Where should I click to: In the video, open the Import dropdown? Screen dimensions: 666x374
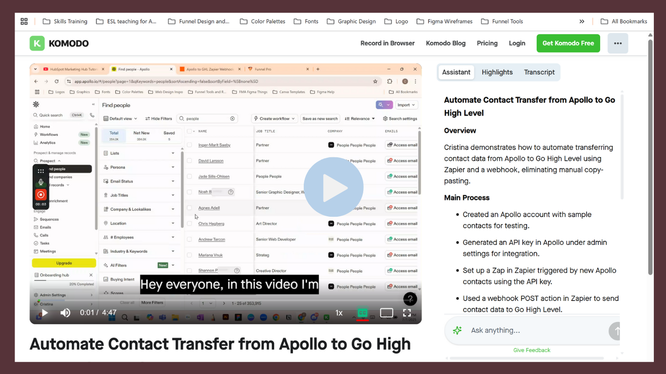[x=406, y=105]
